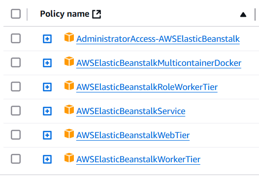Open the AWSElasticBeanstalkService policy link
Viewport: 259px width, 177px height.
point(130,111)
